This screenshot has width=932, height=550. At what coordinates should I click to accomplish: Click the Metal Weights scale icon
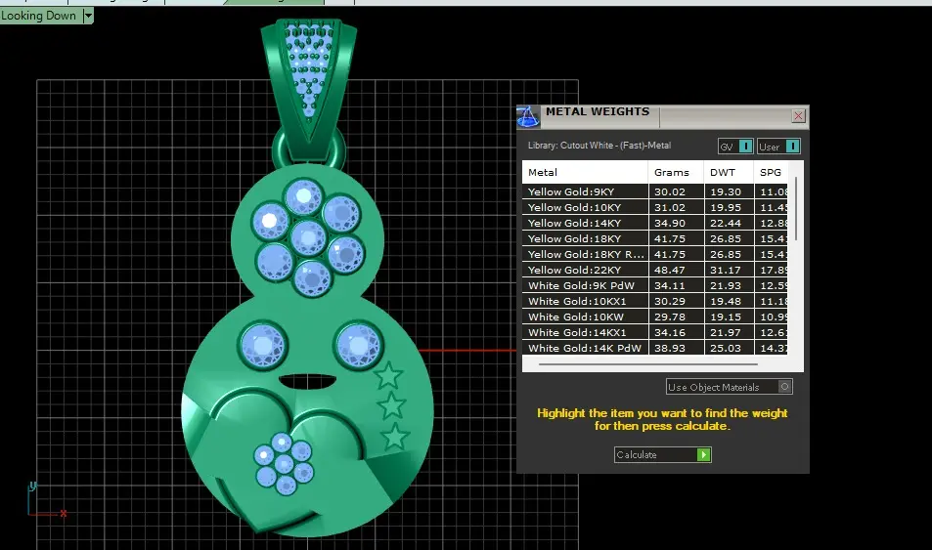click(528, 116)
